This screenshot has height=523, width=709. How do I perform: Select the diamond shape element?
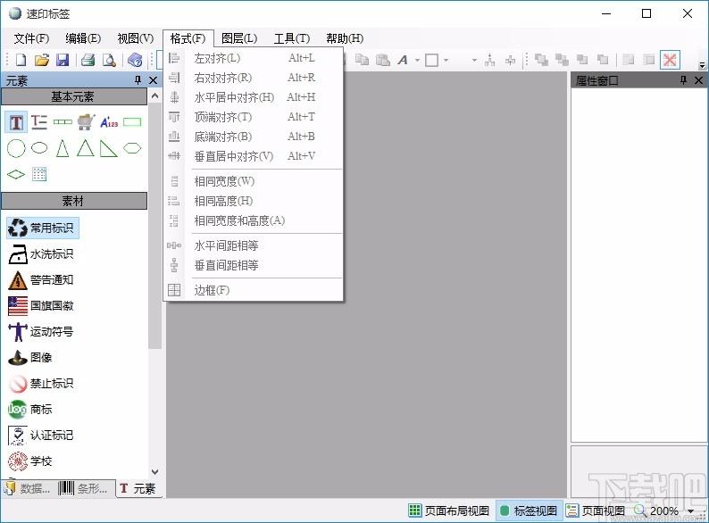16,174
